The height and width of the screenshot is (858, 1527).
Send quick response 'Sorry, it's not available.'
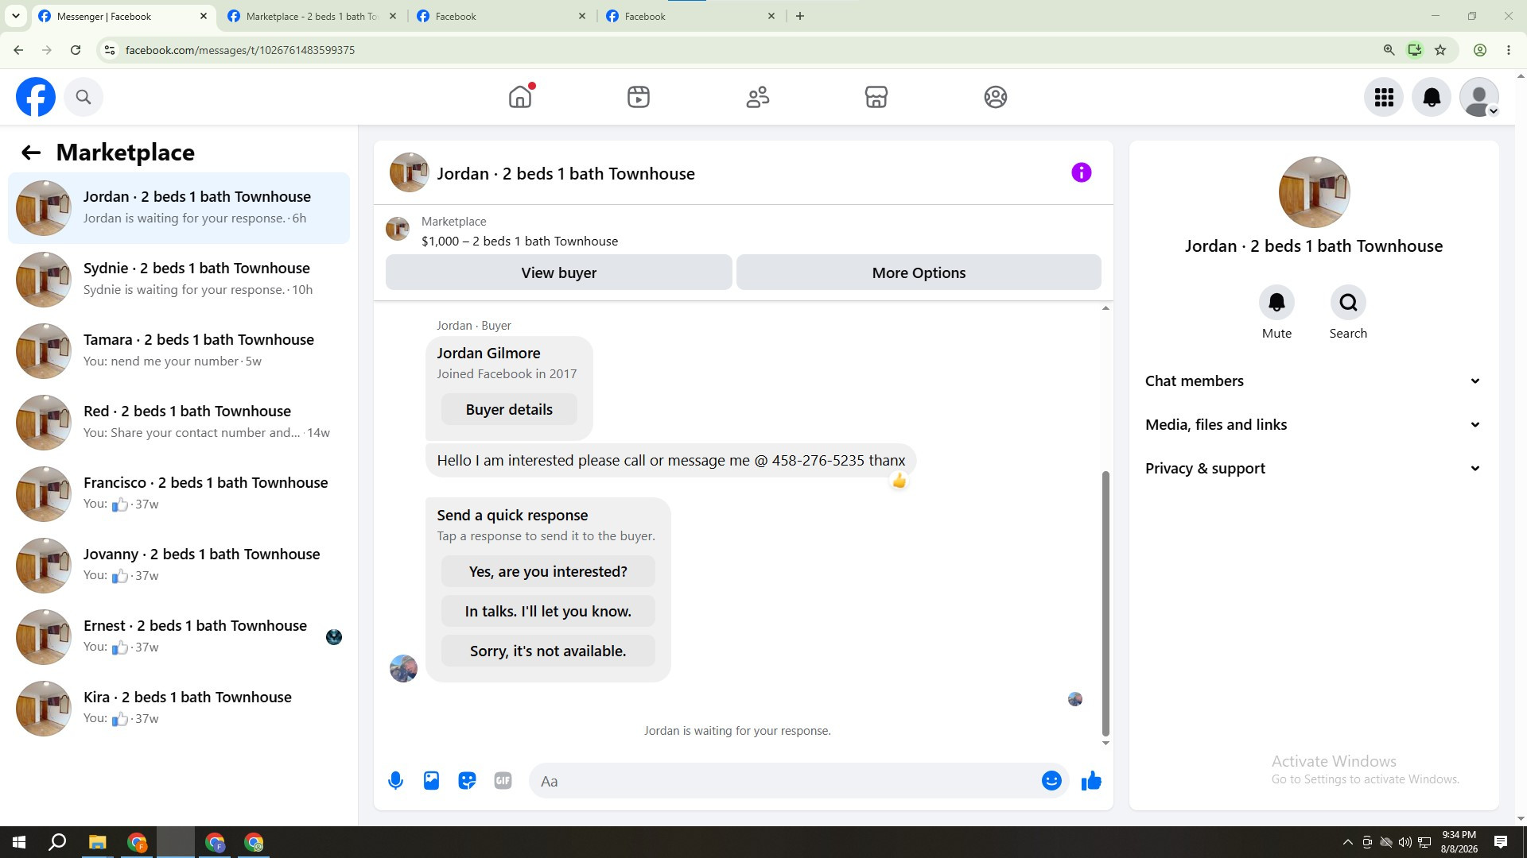click(x=548, y=651)
